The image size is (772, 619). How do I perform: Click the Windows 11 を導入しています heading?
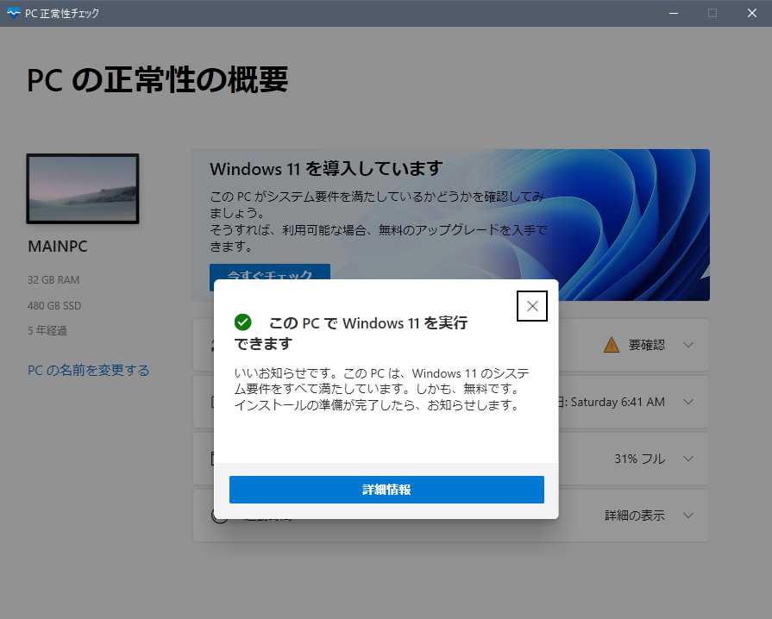pyautogui.click(x=326, y=169)
